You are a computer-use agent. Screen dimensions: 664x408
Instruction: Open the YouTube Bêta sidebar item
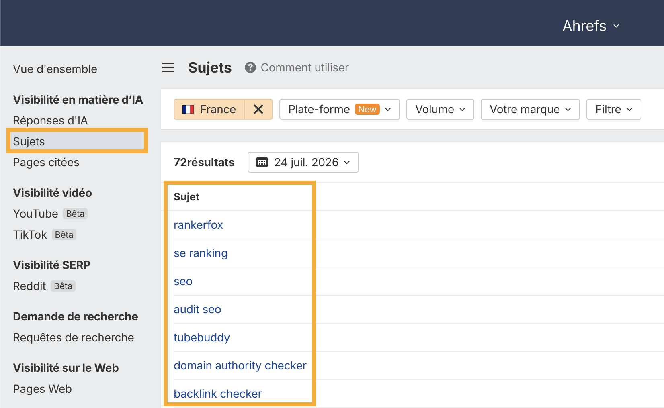point(50,214)
